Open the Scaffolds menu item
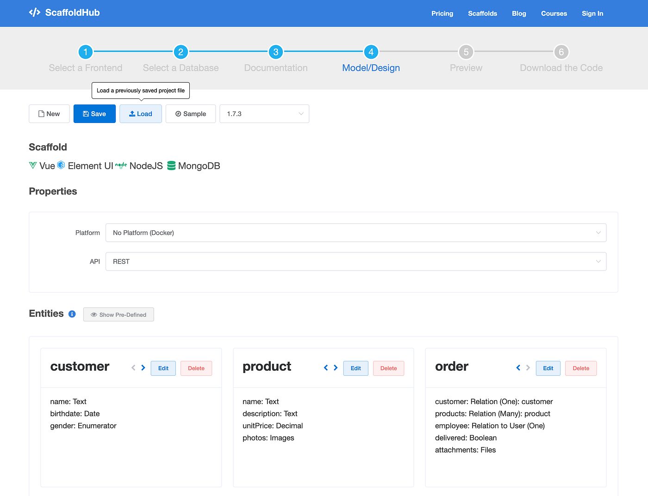Screen dimensions: 648x496 tap(482, 13)
